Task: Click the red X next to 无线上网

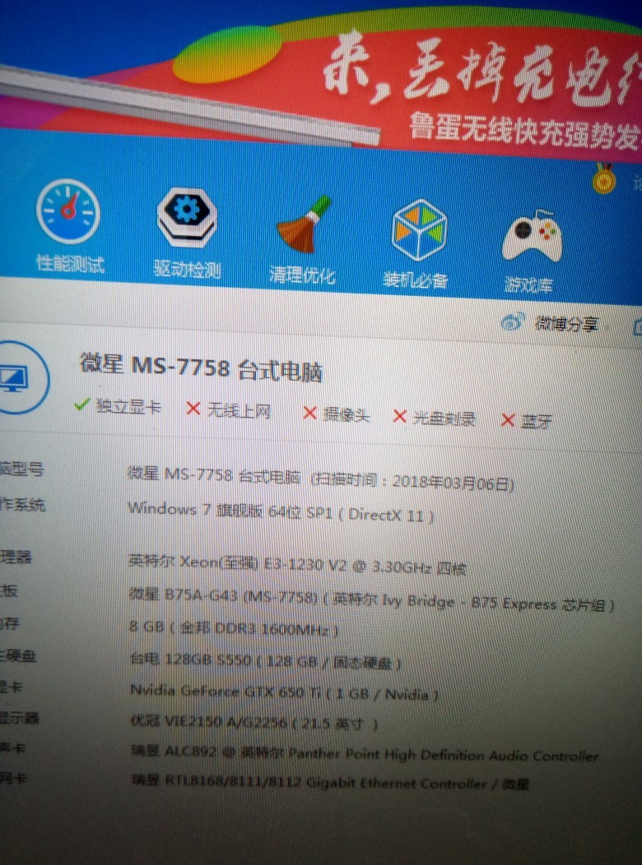Action: tap(193, 409)
